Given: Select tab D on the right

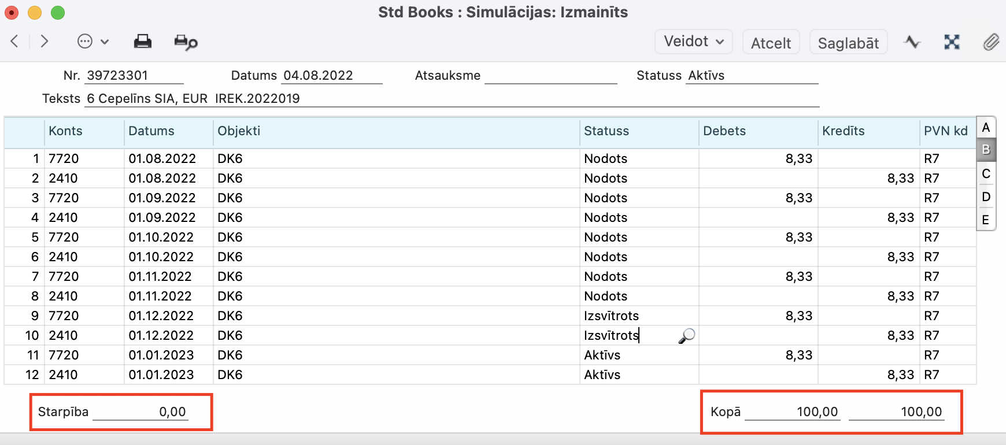Looking at the screenshot, I should [986, 196].
